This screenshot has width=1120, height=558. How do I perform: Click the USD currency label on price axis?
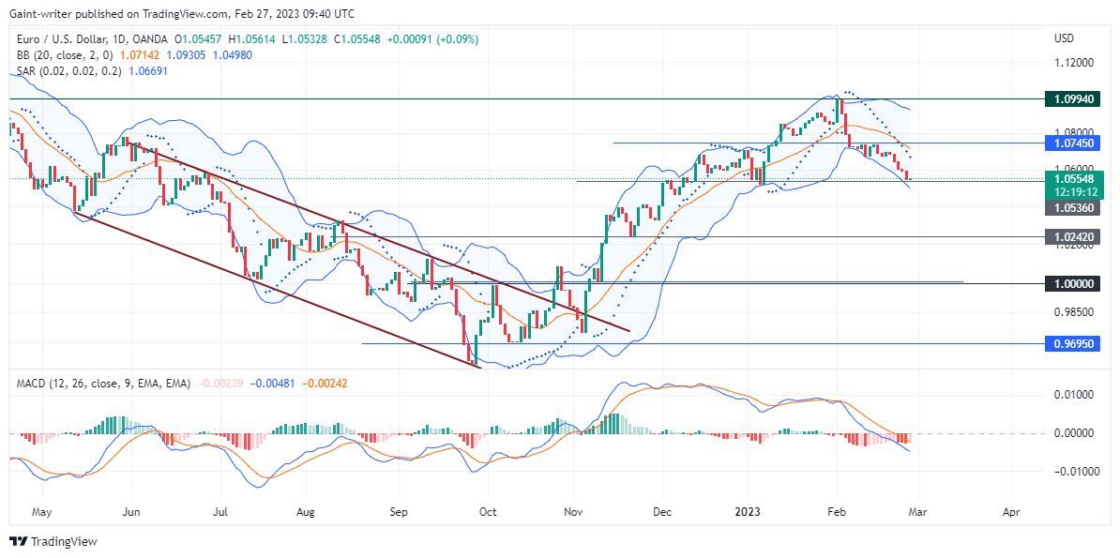point(1064,38)
